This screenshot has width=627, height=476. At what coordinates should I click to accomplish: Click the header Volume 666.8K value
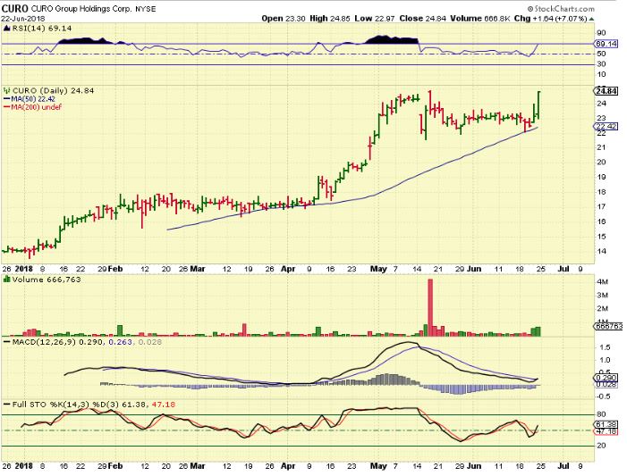pos(479,19)
